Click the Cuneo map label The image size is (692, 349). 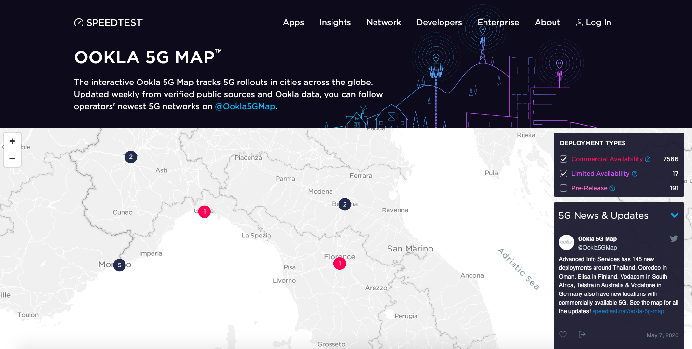pyautogui.click(x=123, y=212)
